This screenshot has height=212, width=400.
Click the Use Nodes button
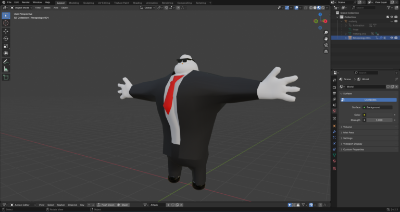[370, 99]
